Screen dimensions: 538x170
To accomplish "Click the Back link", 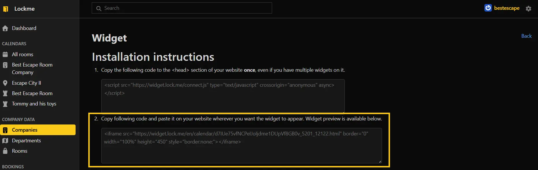I will click(526, 36).
